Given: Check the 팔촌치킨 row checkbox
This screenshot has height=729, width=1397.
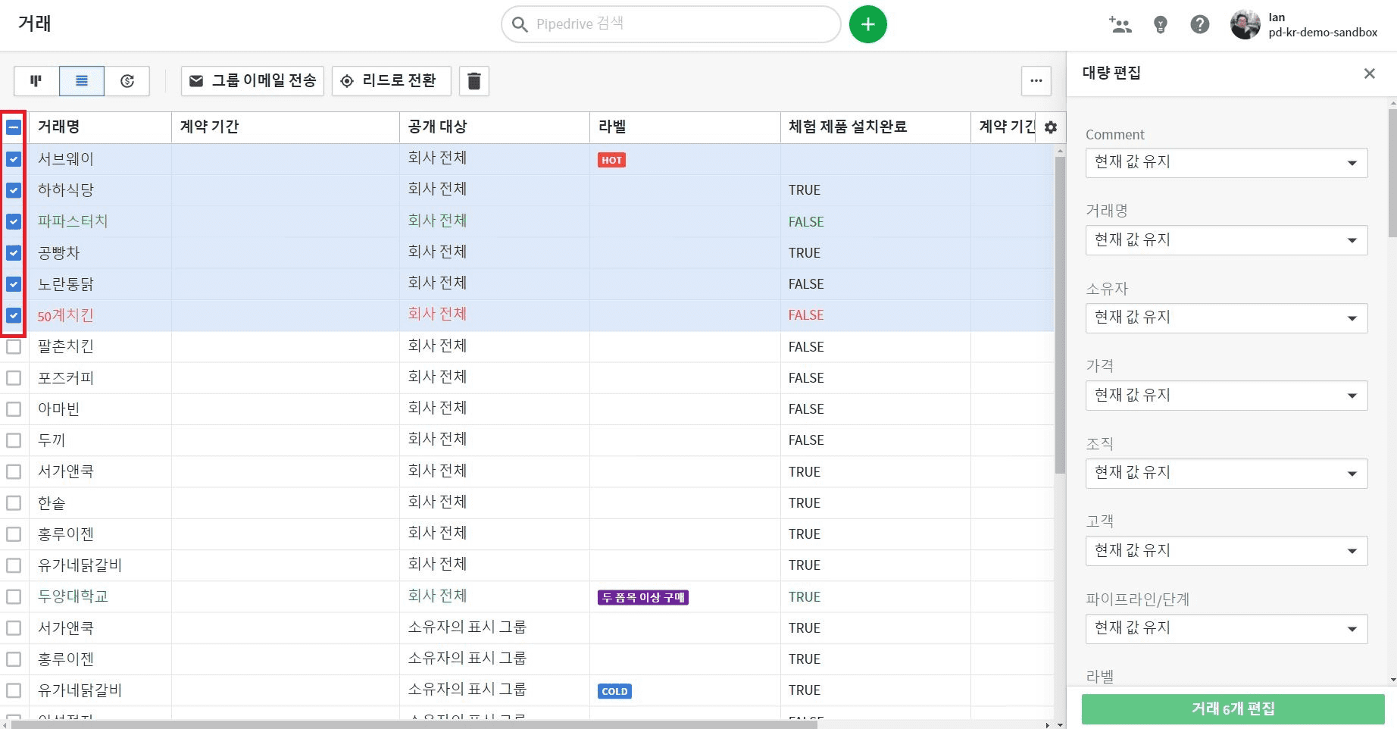Looking at the screenshot, I should 14,346.
